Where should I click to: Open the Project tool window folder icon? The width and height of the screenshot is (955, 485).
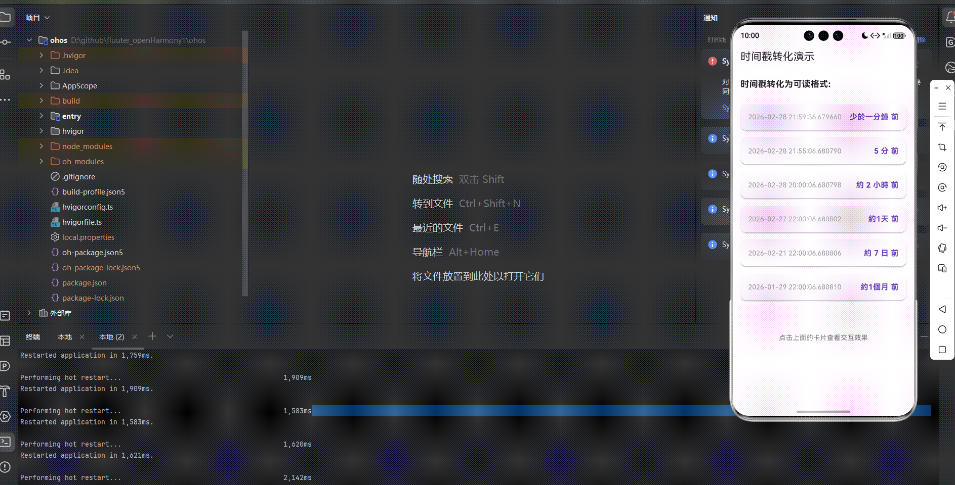click(6, 17)
